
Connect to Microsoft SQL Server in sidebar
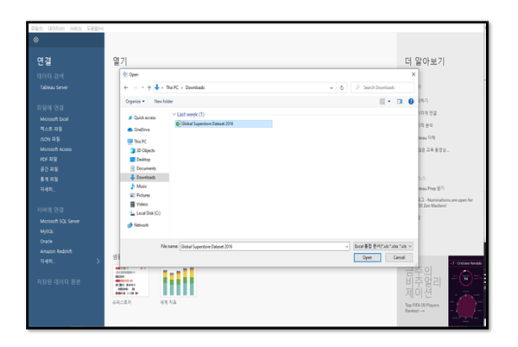pos(60,222)
